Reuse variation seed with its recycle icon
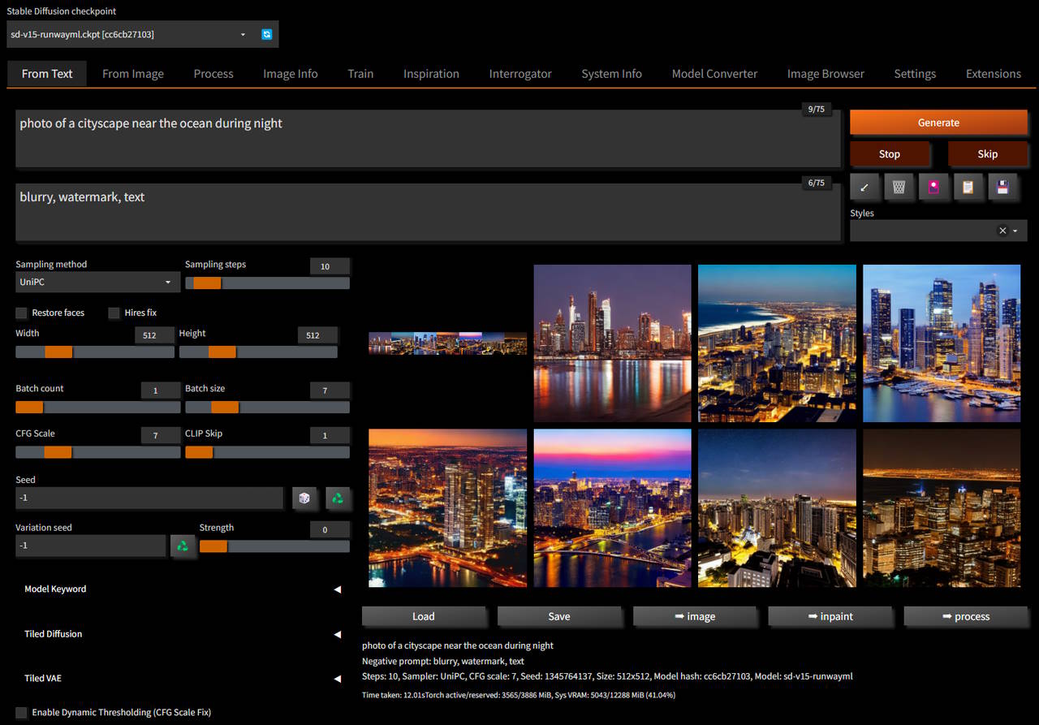 click(183, 546)
